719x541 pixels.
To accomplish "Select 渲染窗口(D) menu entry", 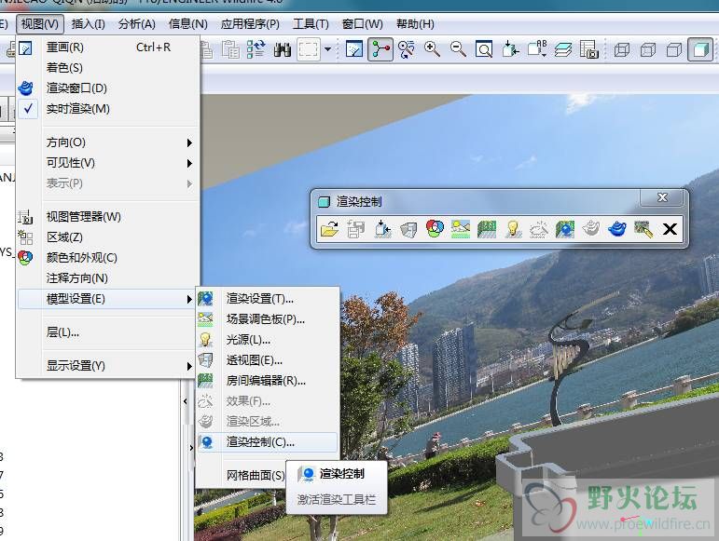I will coord(108,88).
